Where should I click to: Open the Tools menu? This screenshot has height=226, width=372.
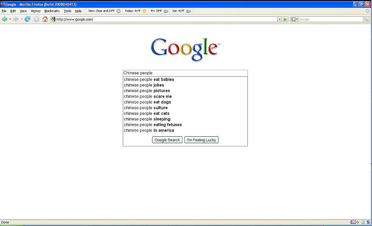[x=67, y=11]
